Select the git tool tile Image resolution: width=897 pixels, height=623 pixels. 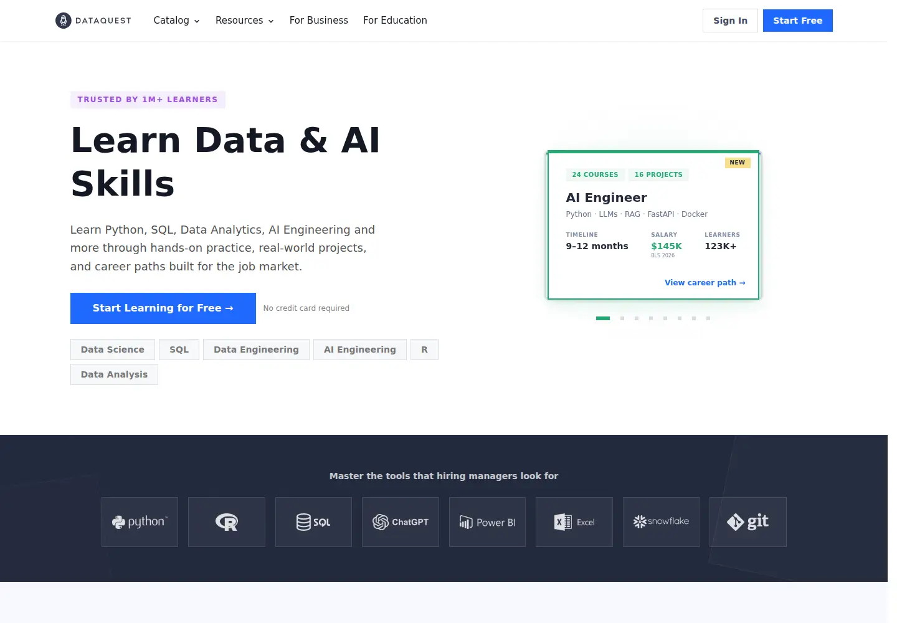(748, 522)
